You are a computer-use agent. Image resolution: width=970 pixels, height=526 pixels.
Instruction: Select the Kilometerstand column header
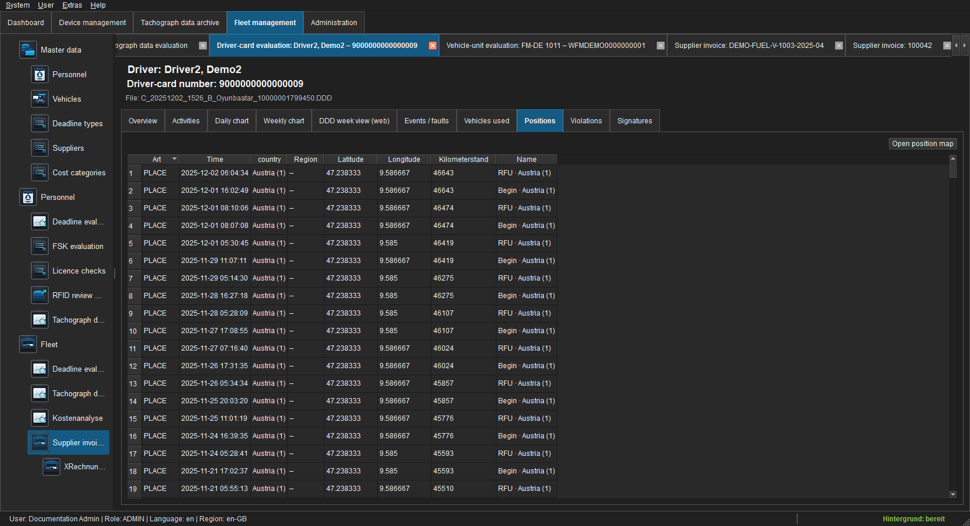463,160
